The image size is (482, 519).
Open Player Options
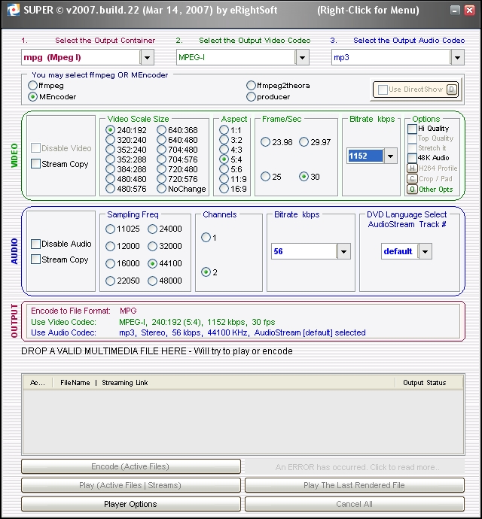[130, 504]
